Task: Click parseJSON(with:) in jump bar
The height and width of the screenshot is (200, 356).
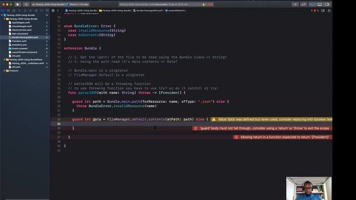Action: [176, 11]
